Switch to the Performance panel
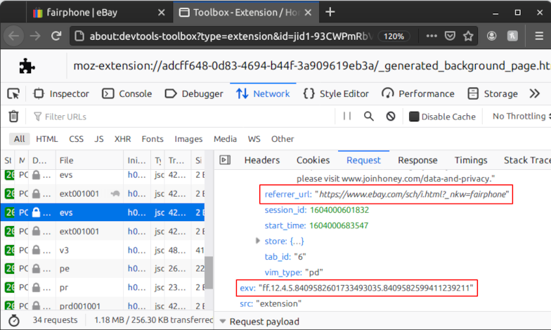The image size is (551, 330). (x=417, y=94)
